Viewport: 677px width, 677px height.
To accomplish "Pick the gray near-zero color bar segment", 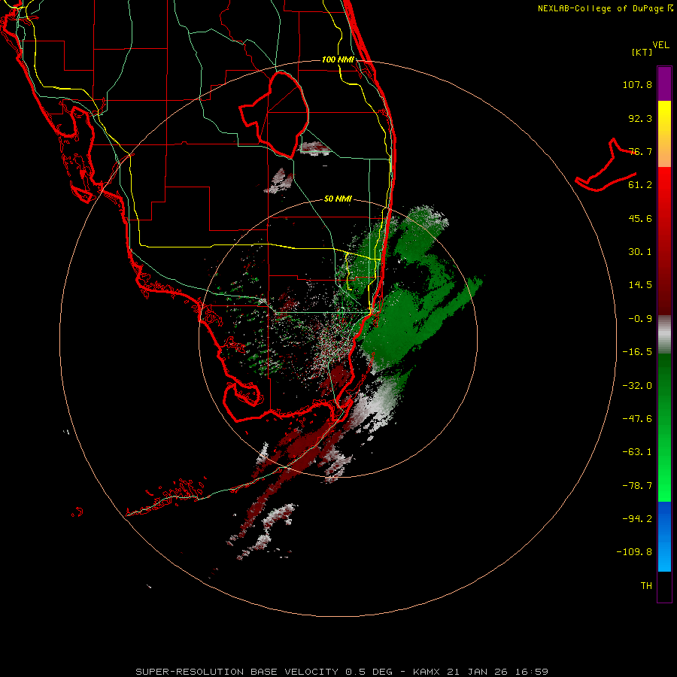I will 664,335.
